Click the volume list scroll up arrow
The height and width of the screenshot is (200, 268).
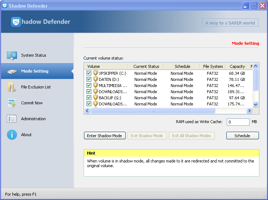pos(255,66)
